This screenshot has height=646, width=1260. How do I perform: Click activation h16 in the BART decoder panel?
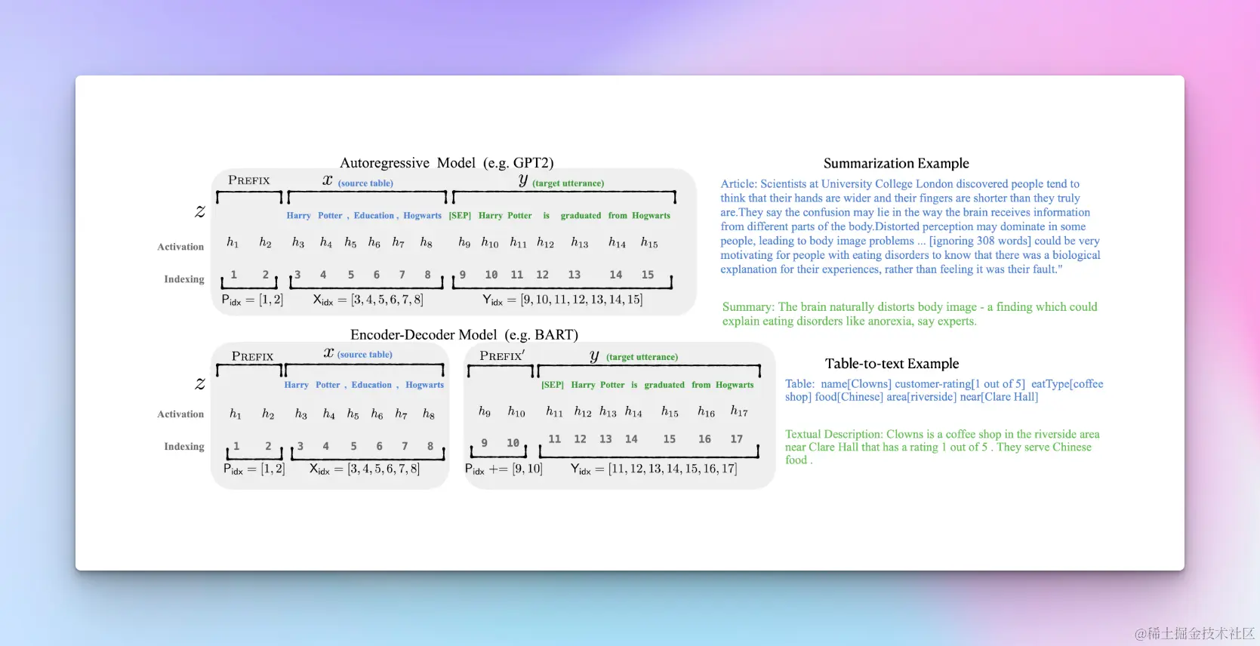tap(706, 411)
